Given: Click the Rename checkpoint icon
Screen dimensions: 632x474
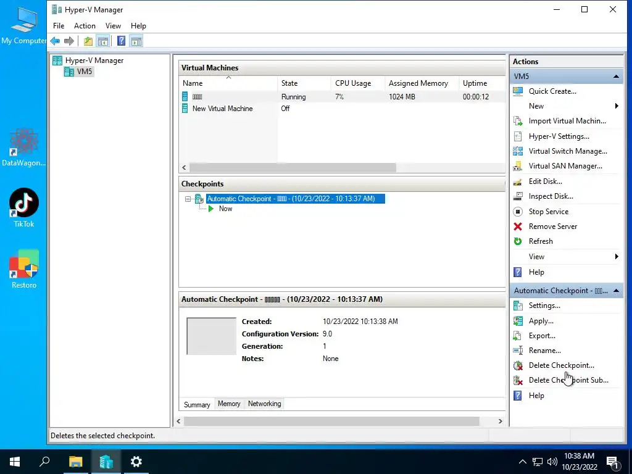Looking at the screenshot, I should (x=518, y=351).
